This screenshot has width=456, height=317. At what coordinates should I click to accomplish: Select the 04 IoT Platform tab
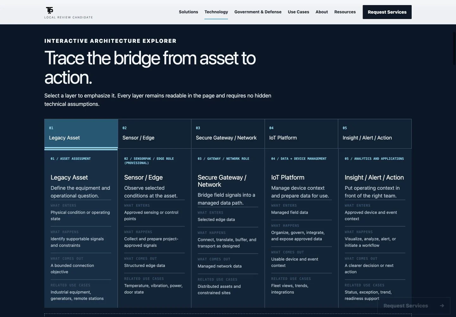[x=301, y=133]
